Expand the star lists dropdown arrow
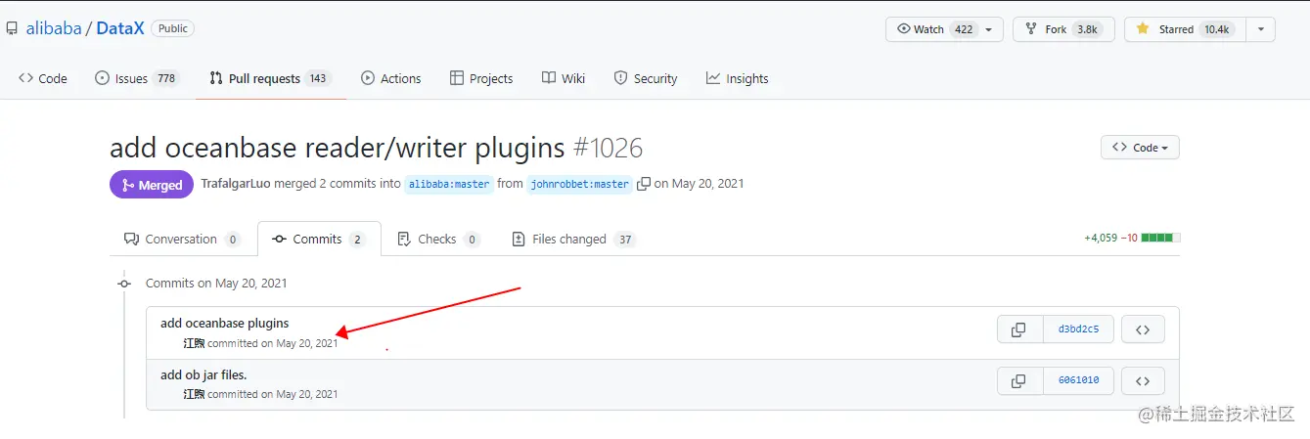 pos(1260,29)
